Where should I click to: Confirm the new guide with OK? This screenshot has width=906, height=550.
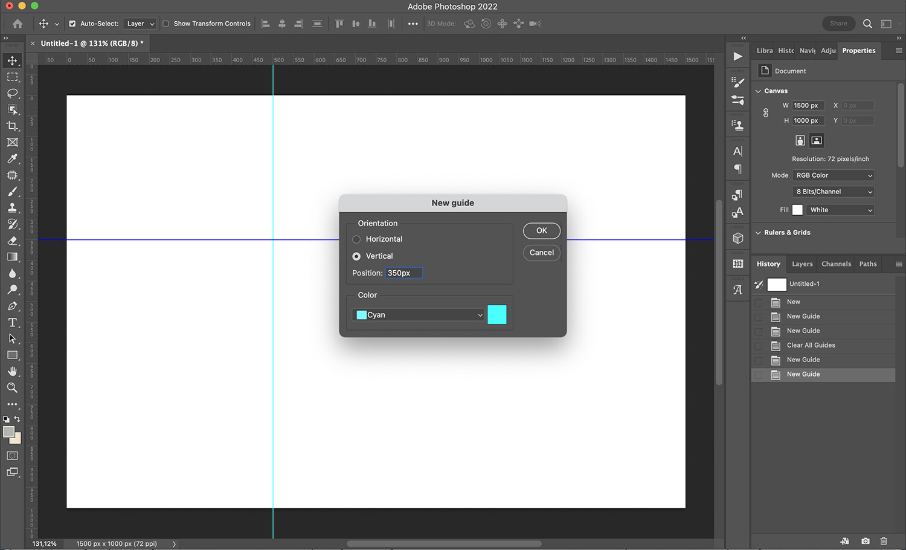tap(541, 230)
